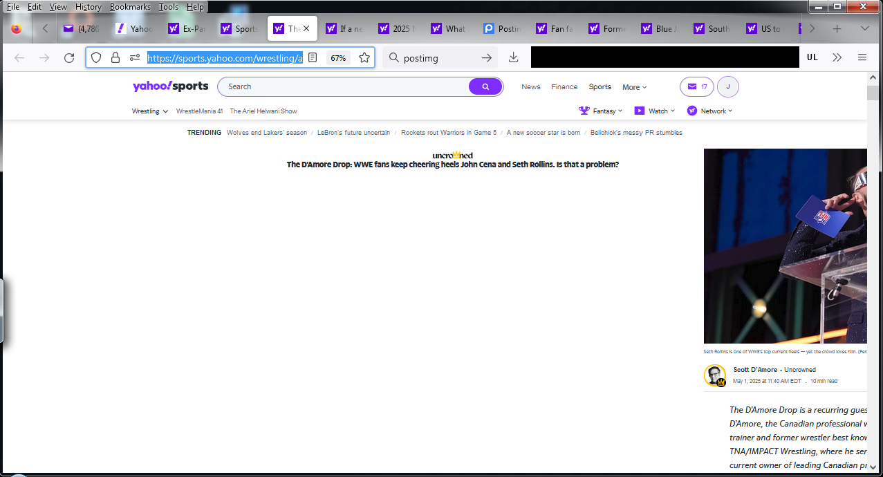Click the Firefox View icon
The image size is (883, 477).
coord(17,29)
